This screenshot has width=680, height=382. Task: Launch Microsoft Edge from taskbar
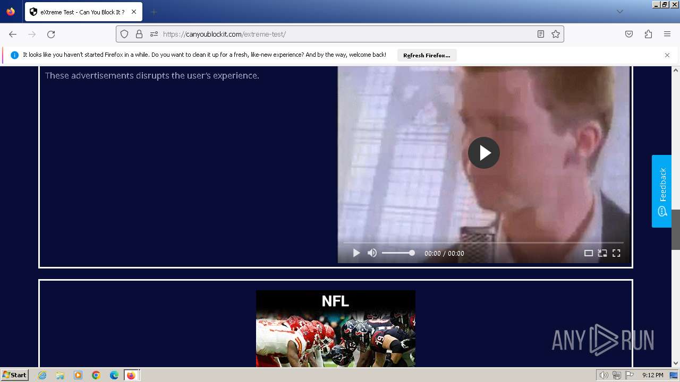click(114, 375)
